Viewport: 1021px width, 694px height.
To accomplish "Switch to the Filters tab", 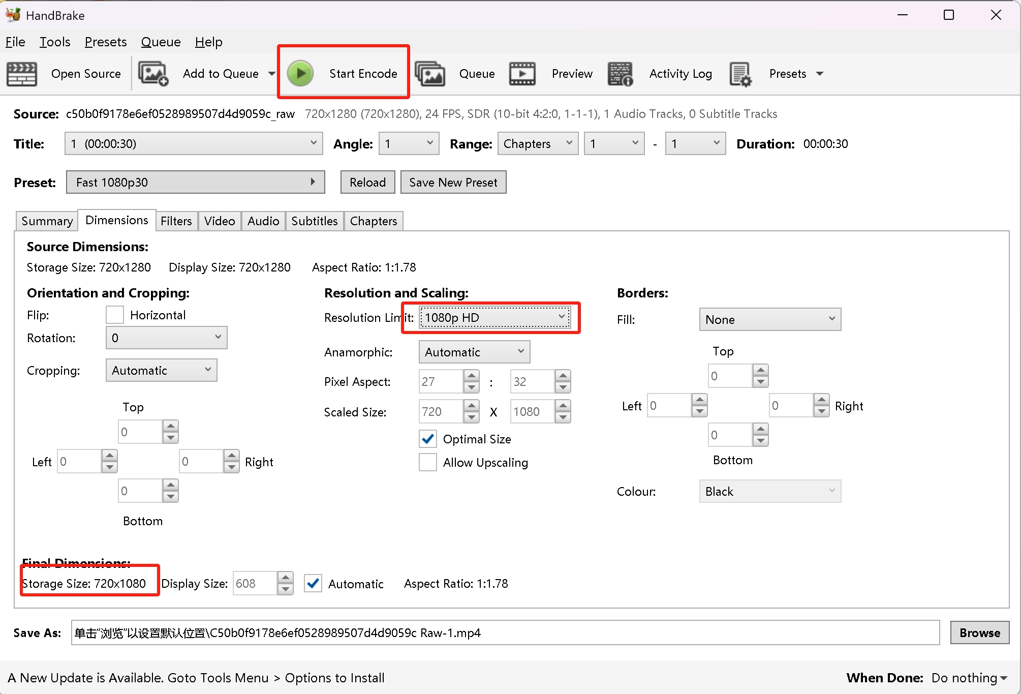I will click(176, 221).
